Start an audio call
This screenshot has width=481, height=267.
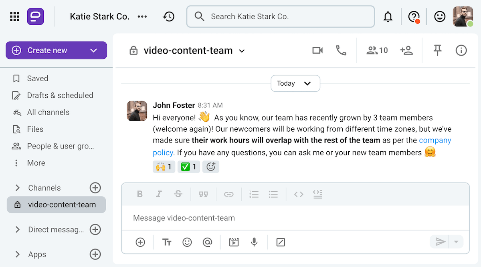click(341, 50)
